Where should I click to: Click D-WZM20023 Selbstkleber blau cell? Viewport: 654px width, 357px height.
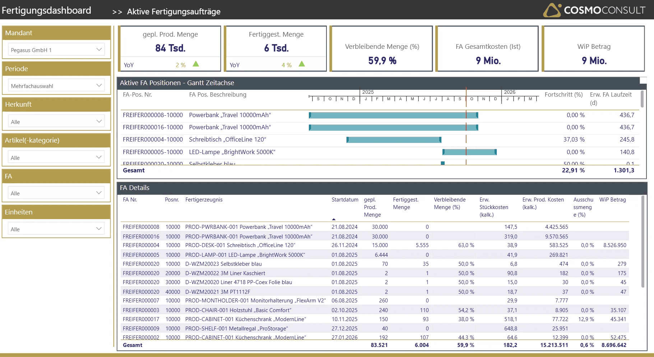(x=223, y=264)
